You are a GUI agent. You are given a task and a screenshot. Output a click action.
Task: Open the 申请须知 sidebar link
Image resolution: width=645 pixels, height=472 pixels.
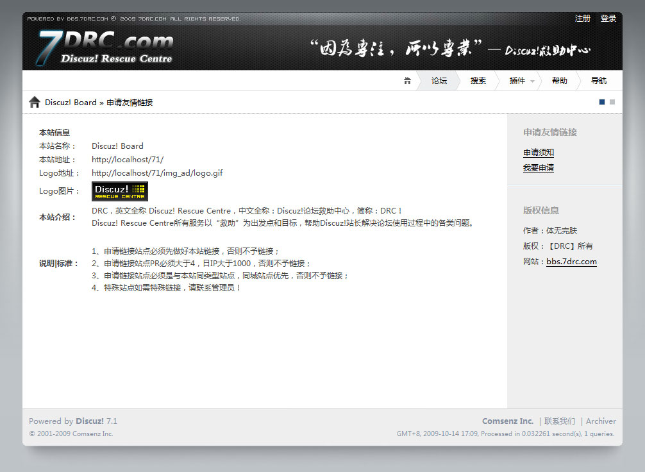click(539, 152)
